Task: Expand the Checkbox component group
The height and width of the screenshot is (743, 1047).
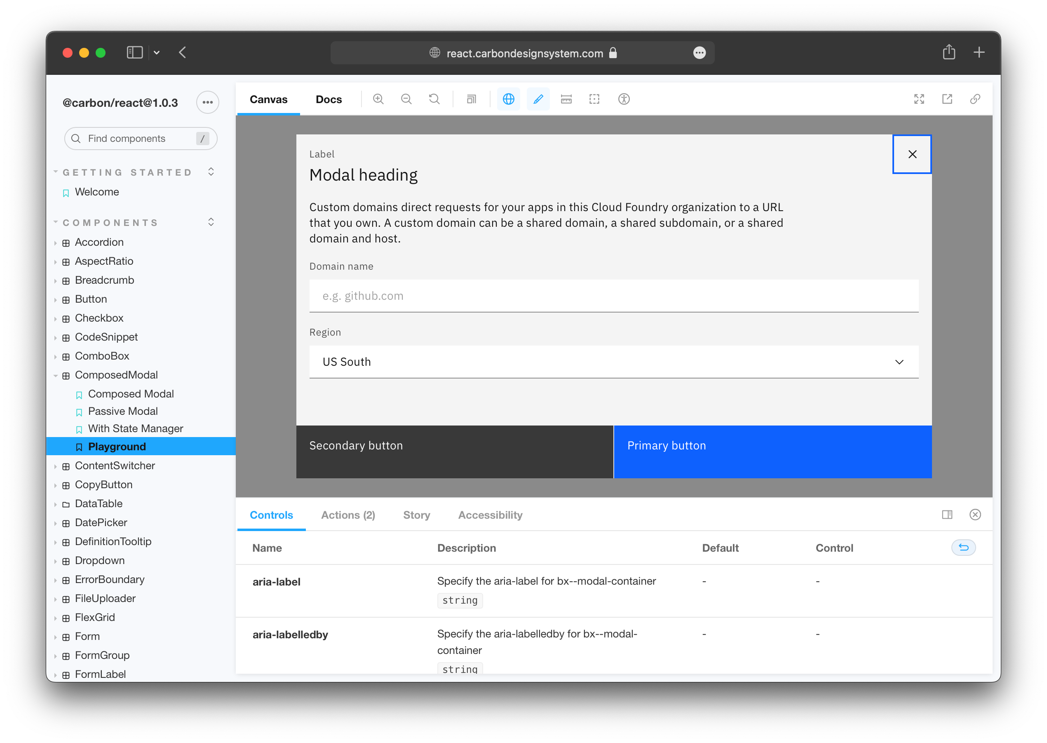Action: click(99, 318)
